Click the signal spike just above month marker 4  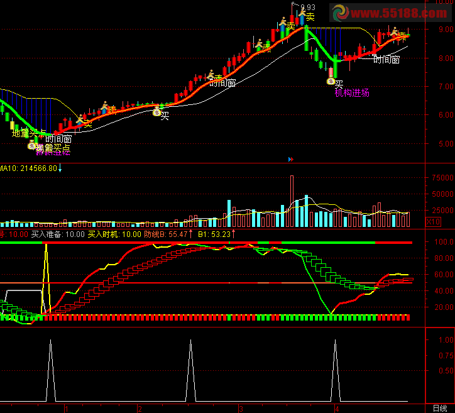click(336, 370)
